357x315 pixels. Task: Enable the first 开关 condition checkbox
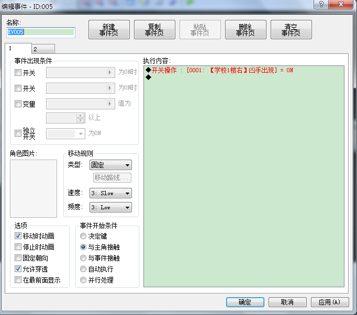[x=18, y=73]
